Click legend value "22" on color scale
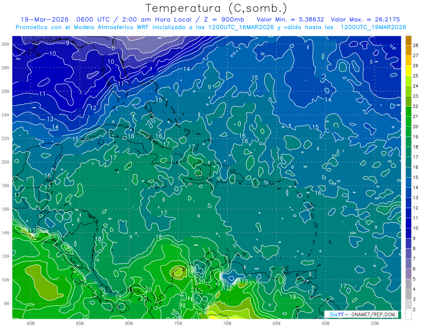This screenshot has width=425, height=328. (x=416, y=106)
